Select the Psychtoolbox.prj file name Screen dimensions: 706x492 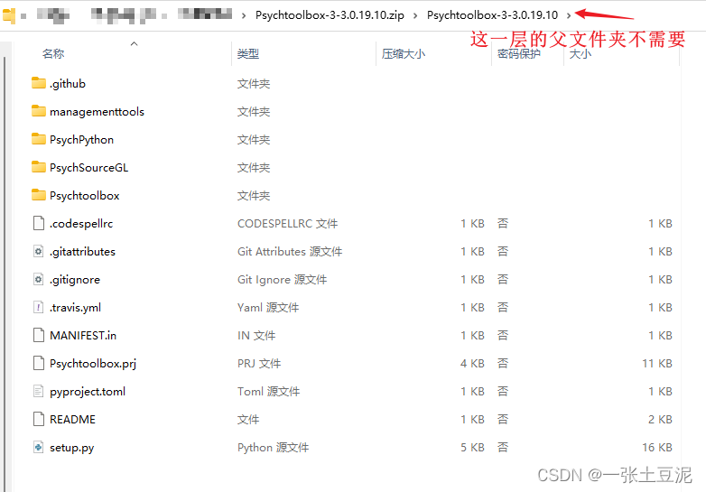93,363
